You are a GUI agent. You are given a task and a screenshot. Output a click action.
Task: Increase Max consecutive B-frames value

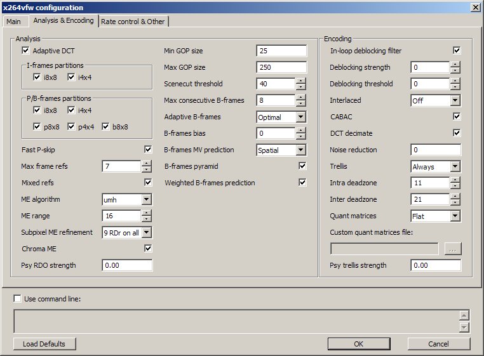click(301, 98)
